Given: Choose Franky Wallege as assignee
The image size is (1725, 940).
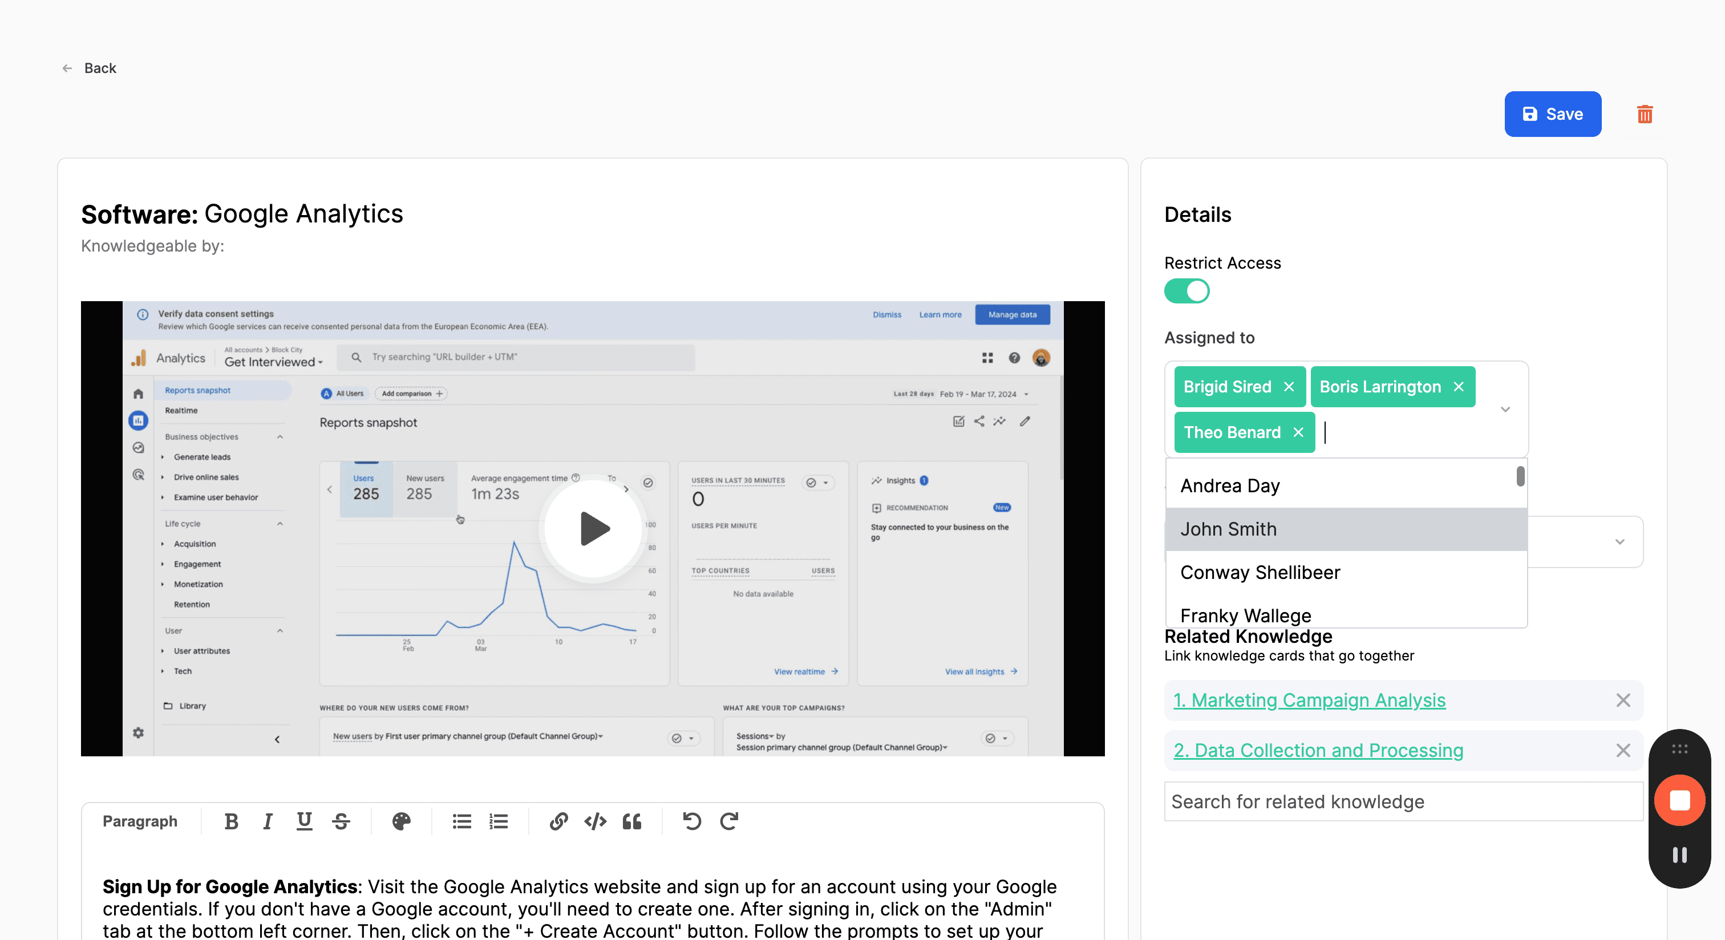Looking at the screenshot, I should coord(1346,613).
